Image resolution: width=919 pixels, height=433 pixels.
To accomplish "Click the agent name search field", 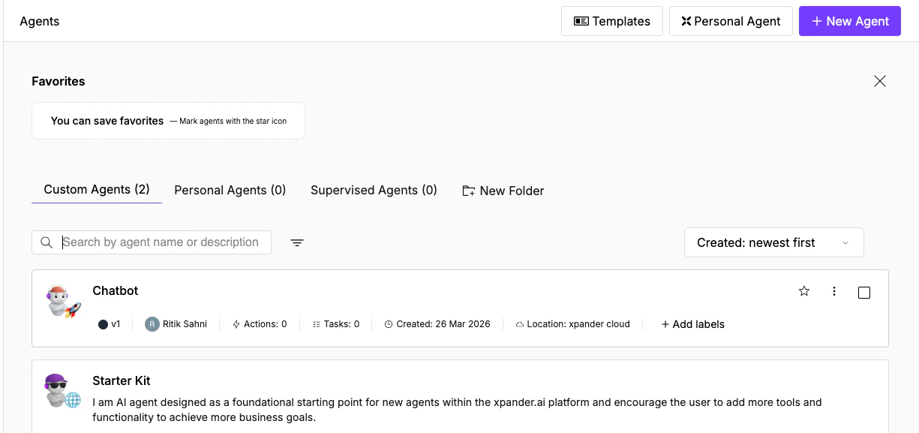I will [161, 242].
